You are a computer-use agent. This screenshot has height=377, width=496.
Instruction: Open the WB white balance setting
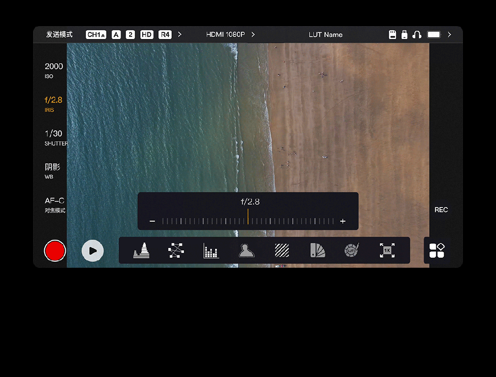[x=52, y=171]
